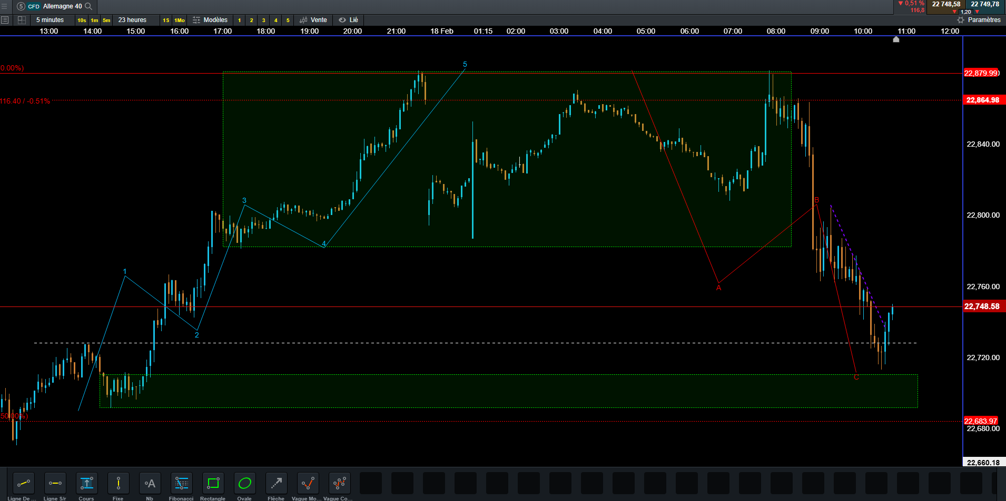This screenshot has width=1006, height=501.
Task: Click the search magnifier next to Allemagne 40
Action: click(x=88, y=6)
